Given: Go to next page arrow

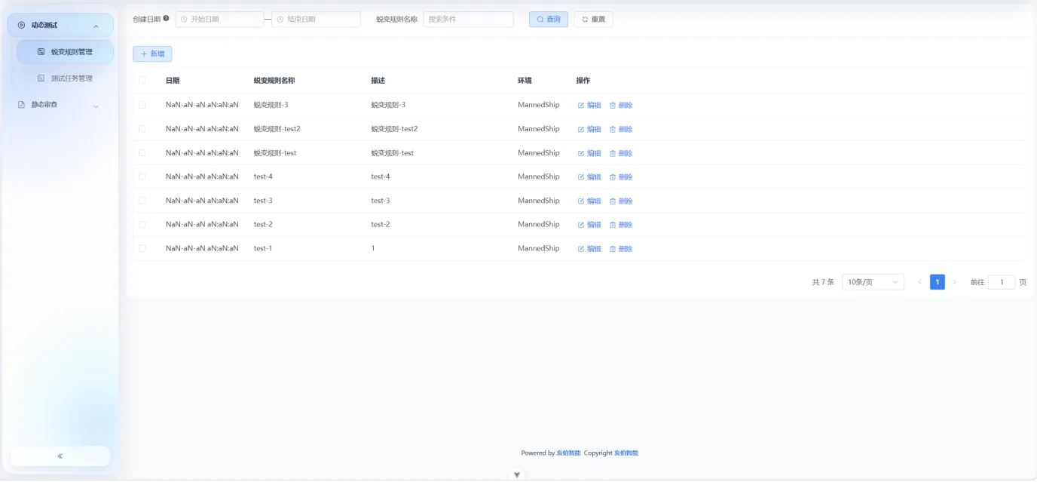Looking at the screenshot, I should [x=955, y=282].
